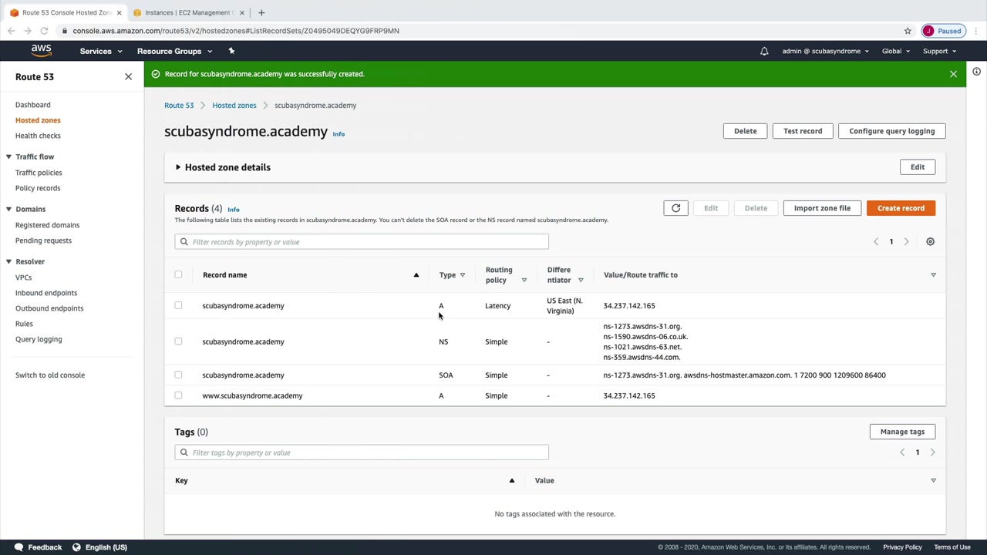Open Health checks in sidebar
This screenshot has width=987, height=555.
point(38,136)
